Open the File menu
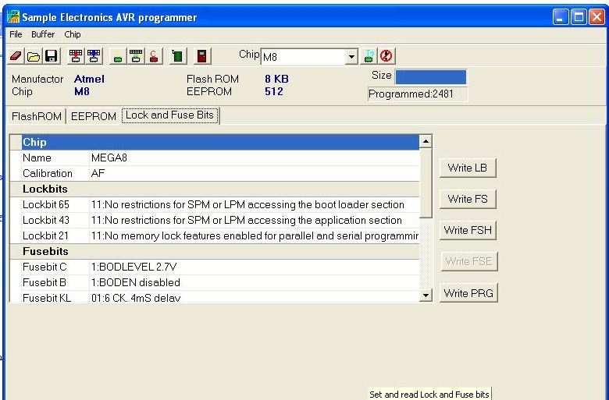The image size is (609, 400). coord(16,34)
